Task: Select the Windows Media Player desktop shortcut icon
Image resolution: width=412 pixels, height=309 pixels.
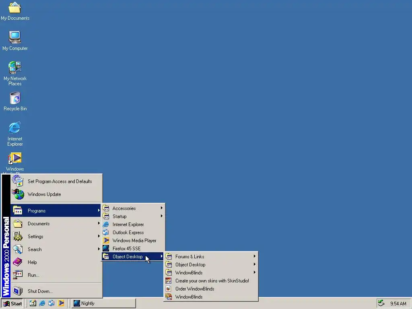Action: tap(15, 159)
